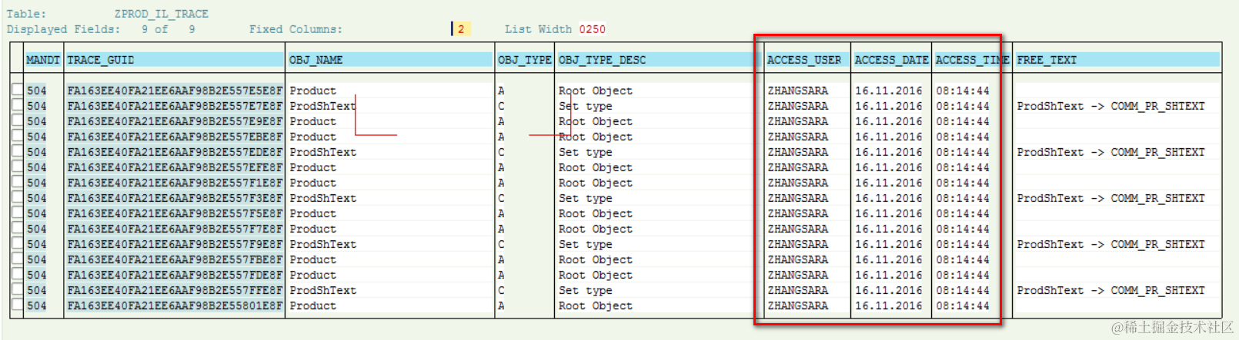Select GUID cell FA163EE40FA21EE6AAF98B2E557F1E8F
The width and height of the screenshot is (1239, 340).
tap(175, 183)
